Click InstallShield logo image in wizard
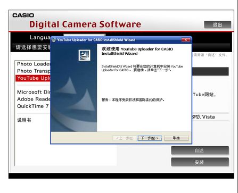238x193 pixels. [x=84, y=55]
